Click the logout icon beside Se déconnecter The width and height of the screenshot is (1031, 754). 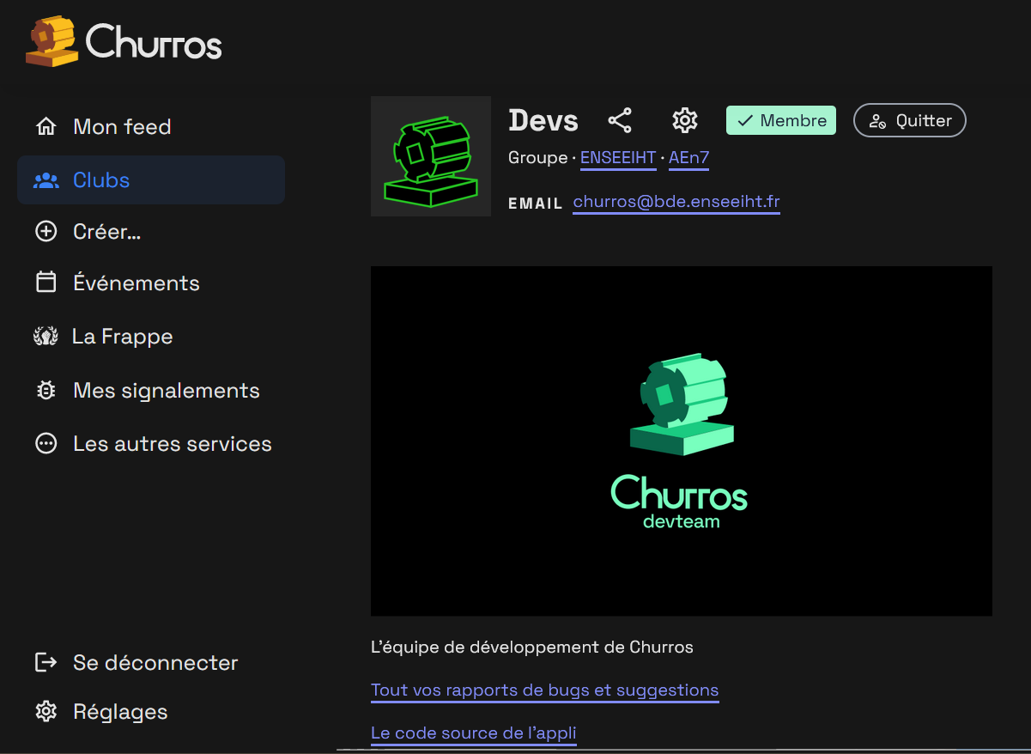click(x=45, y=662)
